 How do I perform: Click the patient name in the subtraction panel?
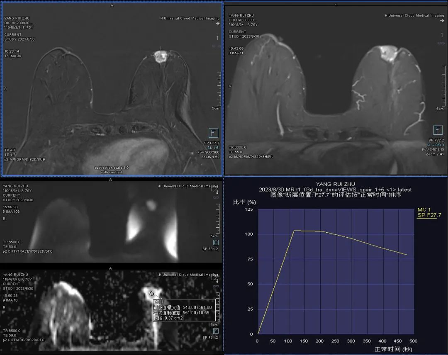point(17,18)
